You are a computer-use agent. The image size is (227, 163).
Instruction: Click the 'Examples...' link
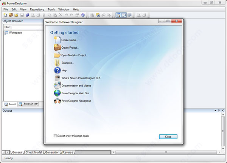coord(68,63)
